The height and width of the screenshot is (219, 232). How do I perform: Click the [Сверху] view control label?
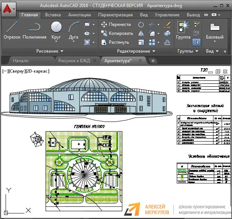coord(17,71)
